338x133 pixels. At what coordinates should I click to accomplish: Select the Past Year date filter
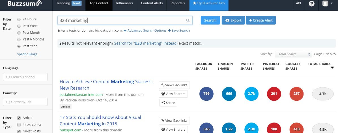click(x=19, y=46)
